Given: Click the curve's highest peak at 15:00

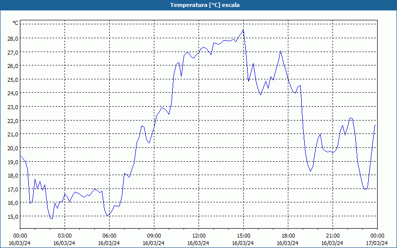Looking at the screenshot, I should tap(243, 30).
